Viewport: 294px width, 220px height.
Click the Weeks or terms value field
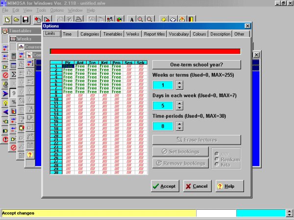163,86
